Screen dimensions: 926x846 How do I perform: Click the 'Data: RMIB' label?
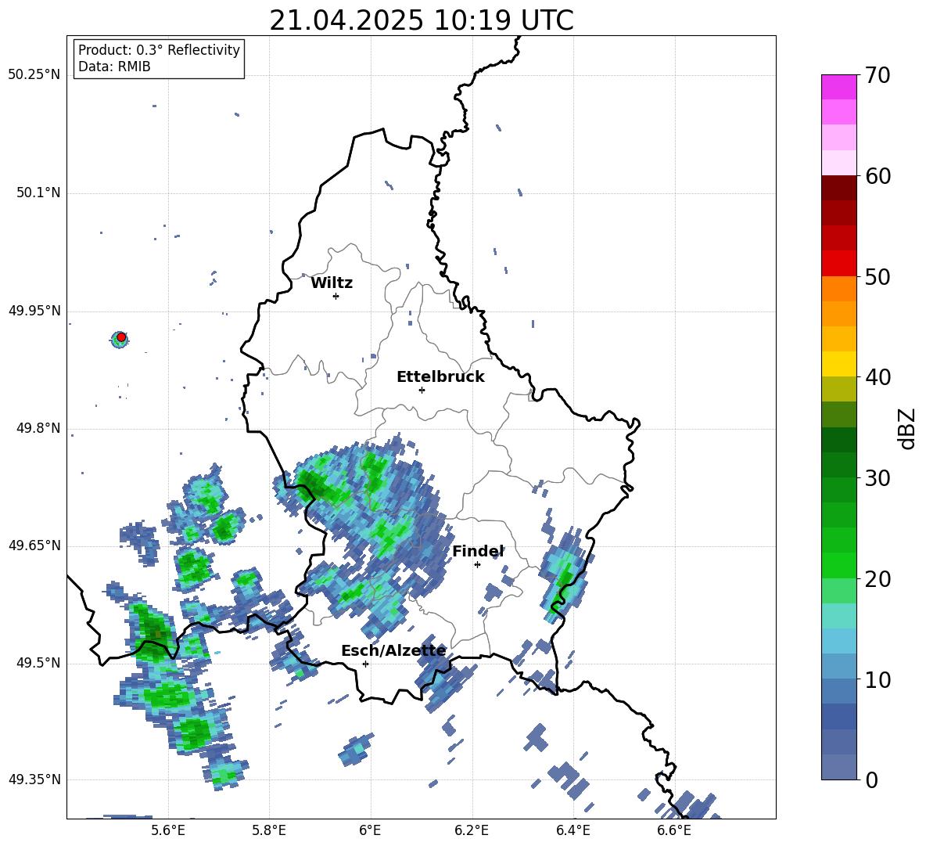114,67
